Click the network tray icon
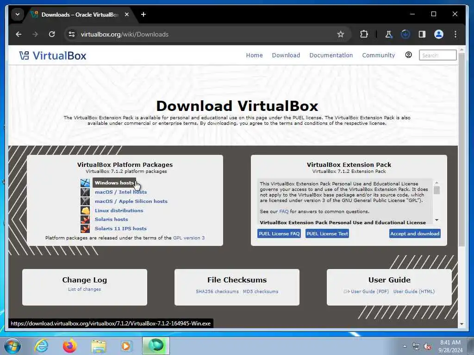Image resolution: width=474 pixels, height=355 pixels. (x=416, y=347)
